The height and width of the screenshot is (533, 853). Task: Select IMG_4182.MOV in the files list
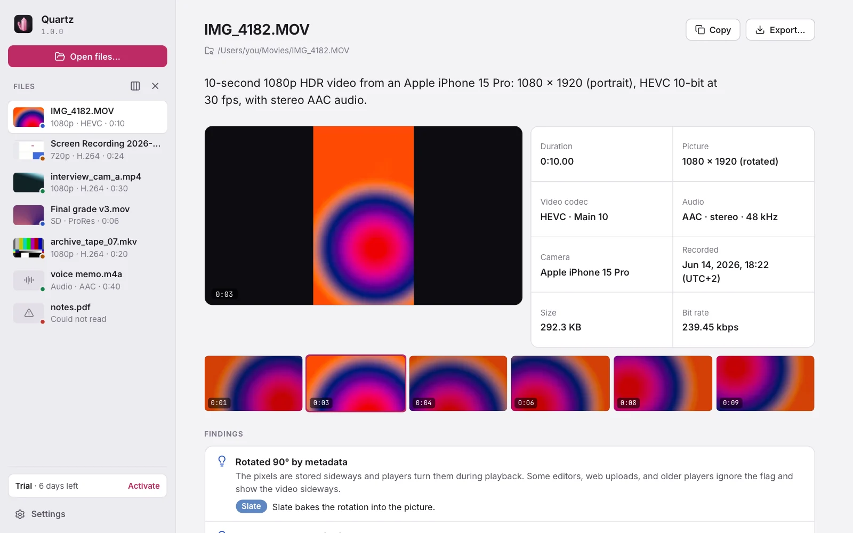point(87,117)
